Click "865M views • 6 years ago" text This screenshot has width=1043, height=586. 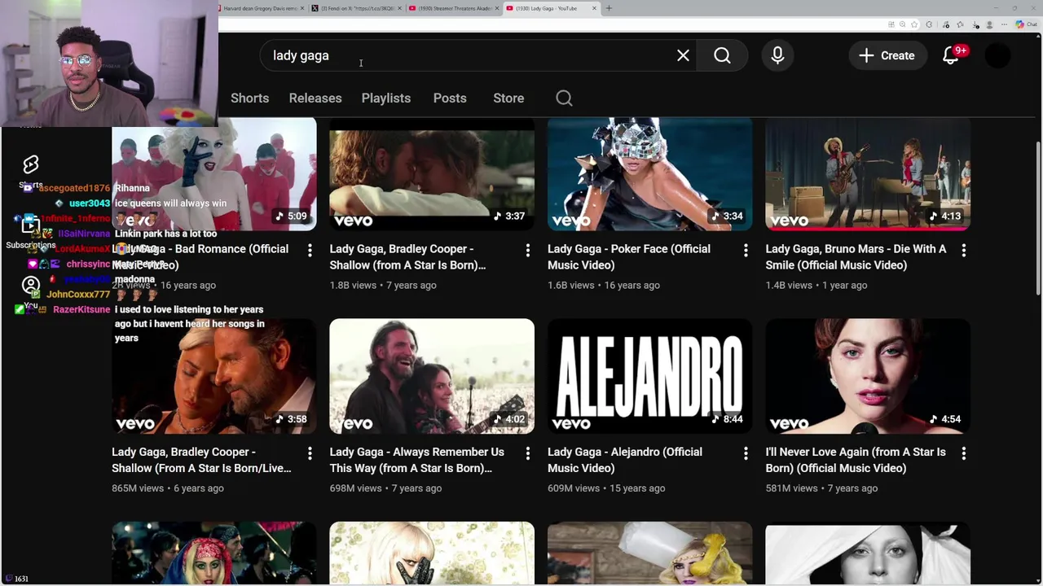coord(168,488)
